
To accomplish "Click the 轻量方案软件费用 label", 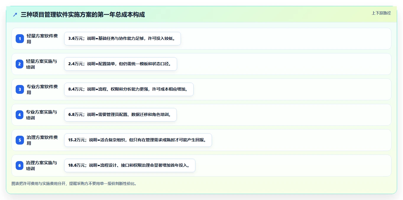I will 42,39.
